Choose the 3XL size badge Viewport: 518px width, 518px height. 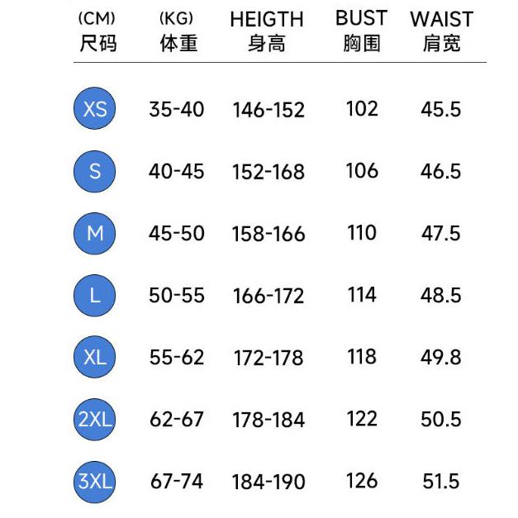pyautogui.click(x=95, y=481)
